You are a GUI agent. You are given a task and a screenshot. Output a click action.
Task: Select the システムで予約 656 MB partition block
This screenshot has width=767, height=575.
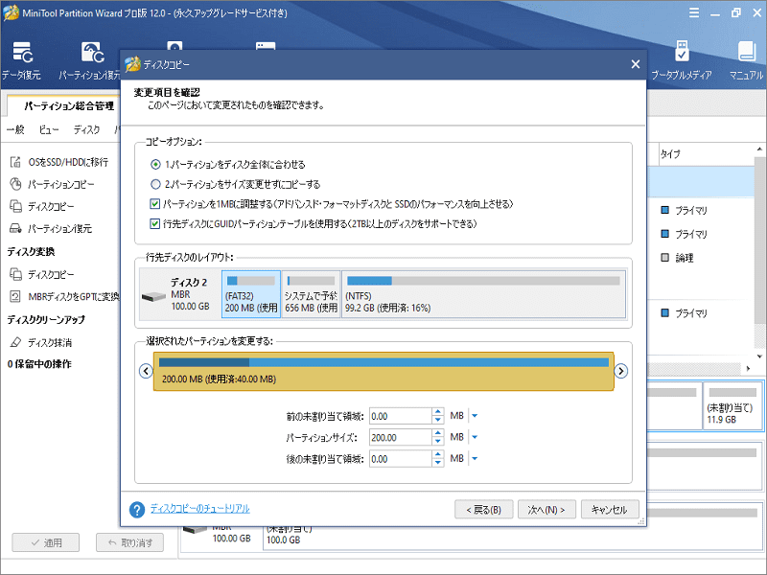311,294
